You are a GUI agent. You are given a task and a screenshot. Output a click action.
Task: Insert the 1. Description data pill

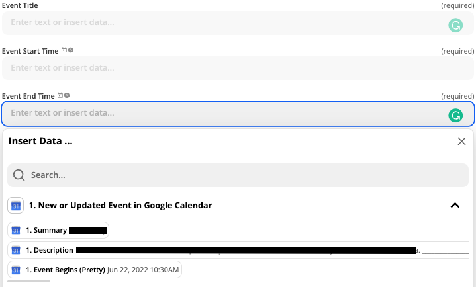click(238, 250)
